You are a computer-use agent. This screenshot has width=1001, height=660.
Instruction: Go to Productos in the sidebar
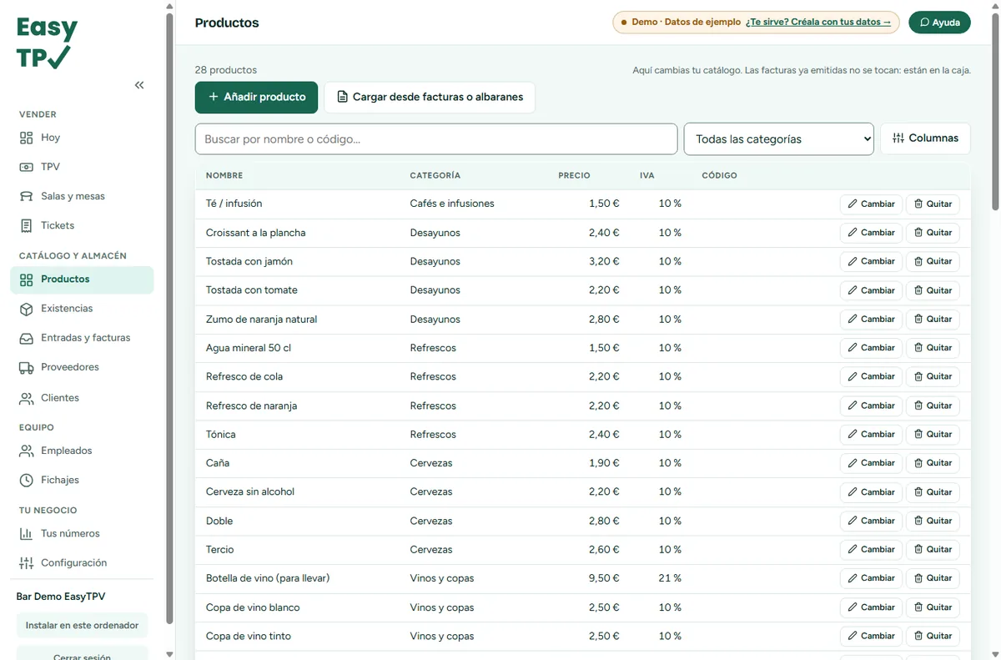[x=82, y=280]
